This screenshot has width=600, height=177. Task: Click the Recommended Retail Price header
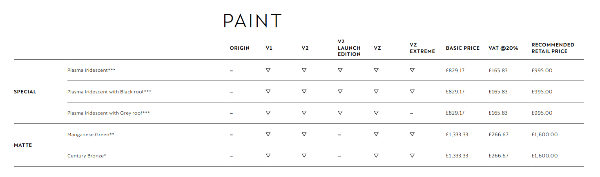(553, 48)
